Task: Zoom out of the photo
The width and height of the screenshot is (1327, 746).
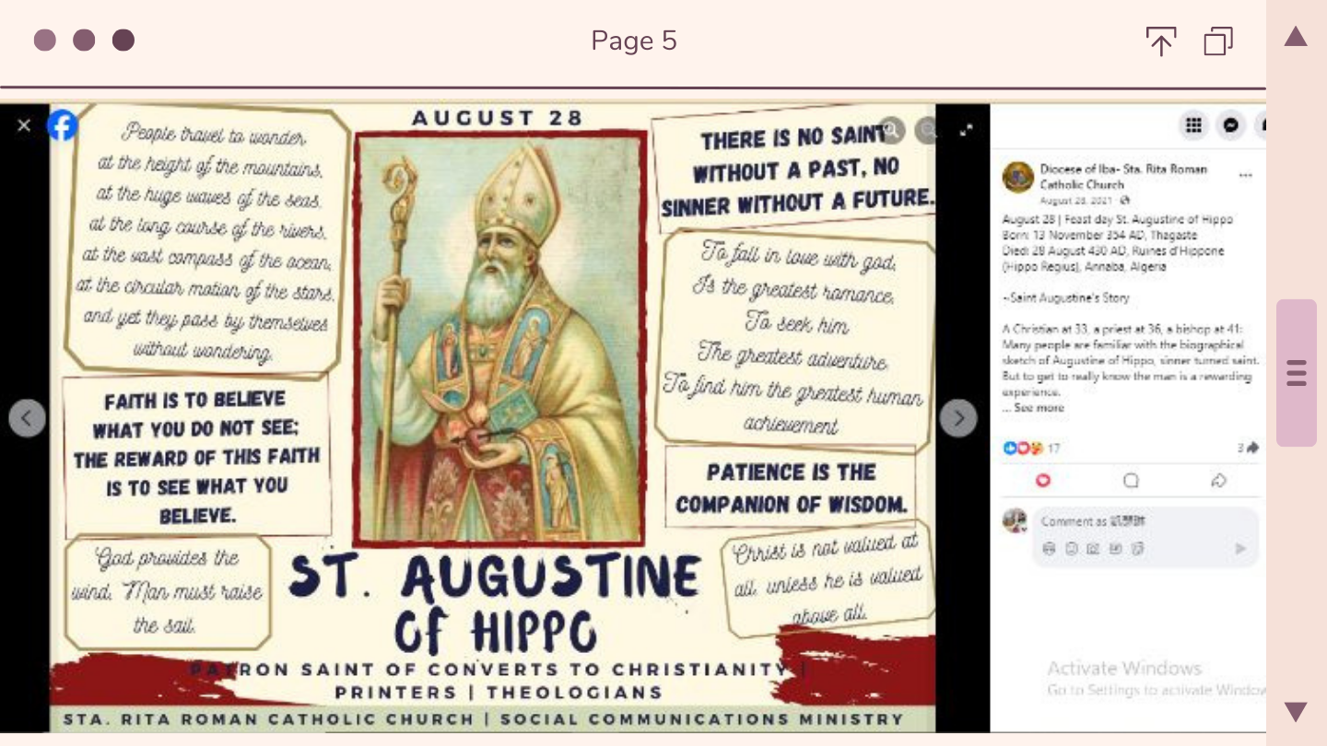Action: pos(925,131)
